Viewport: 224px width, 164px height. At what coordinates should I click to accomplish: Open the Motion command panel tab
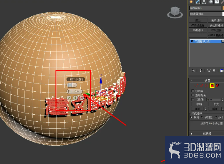point(210,2)
